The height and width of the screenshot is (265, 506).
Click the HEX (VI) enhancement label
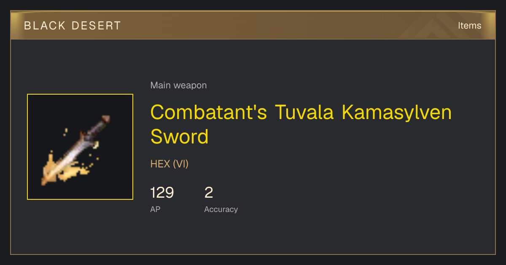click(170, 164)
